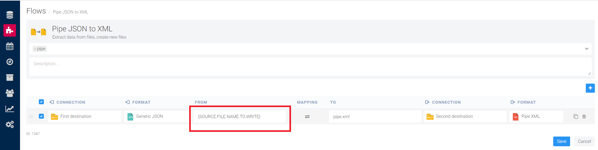Toggle the select-all checkbox in header

(x=41, y=102)
